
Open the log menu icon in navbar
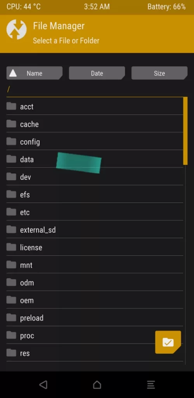click(151, 385)
